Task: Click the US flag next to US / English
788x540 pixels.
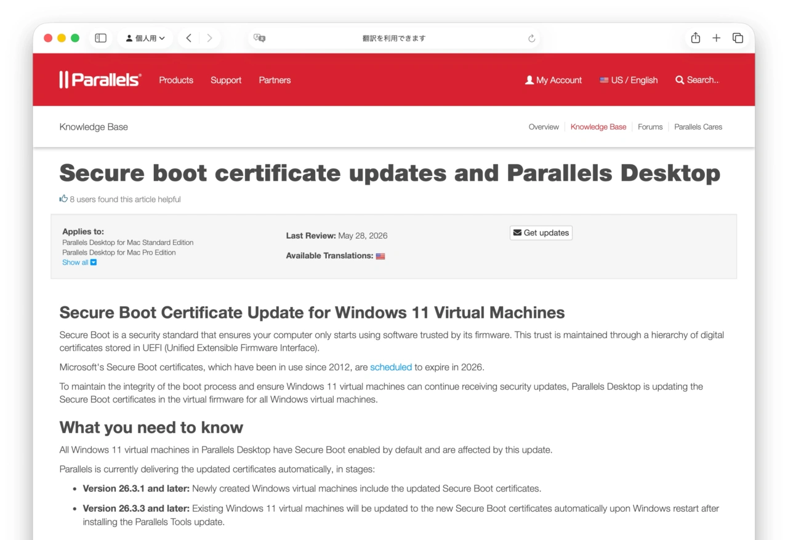Action: click(x=604, y=80)
